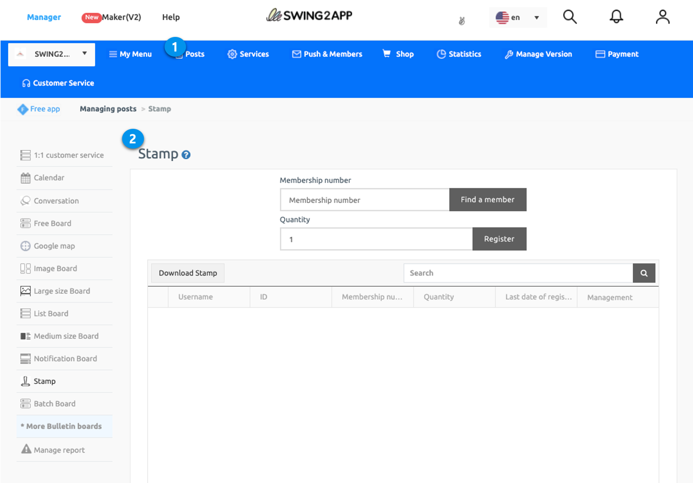Image resolution: width=693 pixels, height=483 pixels.
Task: Click the Manage report warning icon
Action: pos(26,449)
